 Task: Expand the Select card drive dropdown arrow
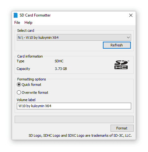(128, 38)
